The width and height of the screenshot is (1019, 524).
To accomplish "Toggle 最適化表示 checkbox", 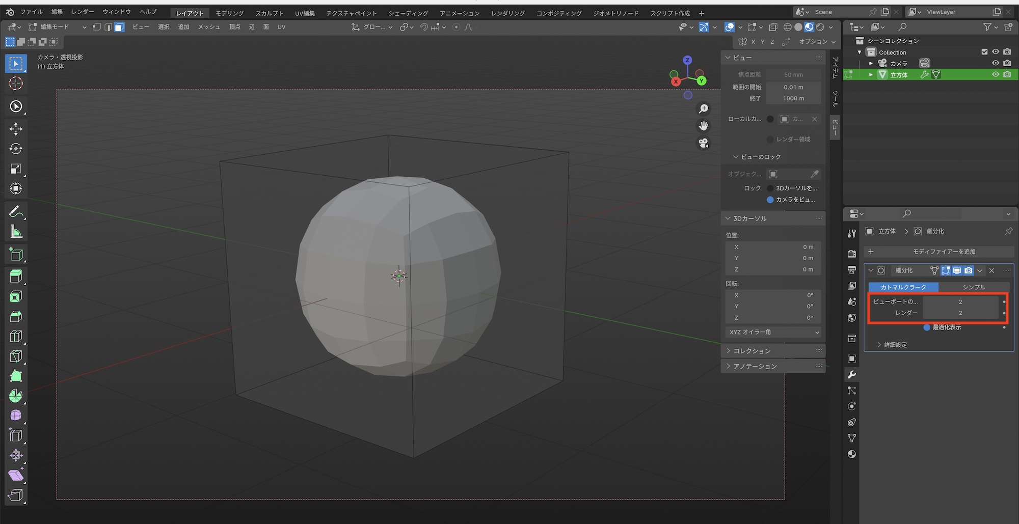I will point(927,327).
